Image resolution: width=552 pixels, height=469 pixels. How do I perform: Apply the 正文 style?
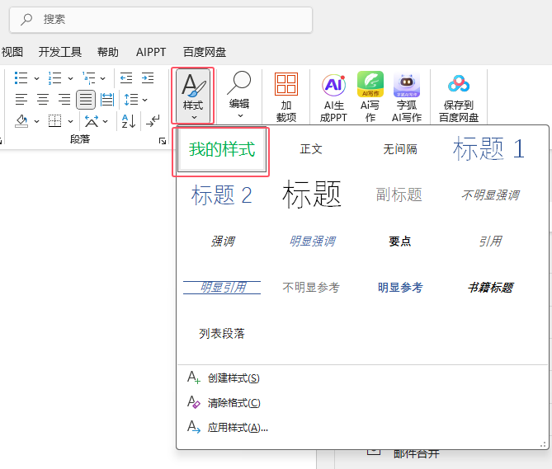click(x=311, y=149)
